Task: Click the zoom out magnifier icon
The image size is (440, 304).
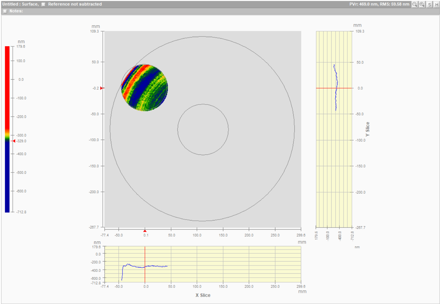Action: (414, 4)
